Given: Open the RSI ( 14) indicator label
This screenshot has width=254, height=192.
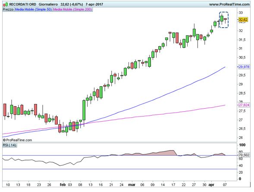Looking at the screenshot, I should click(9, 145).
